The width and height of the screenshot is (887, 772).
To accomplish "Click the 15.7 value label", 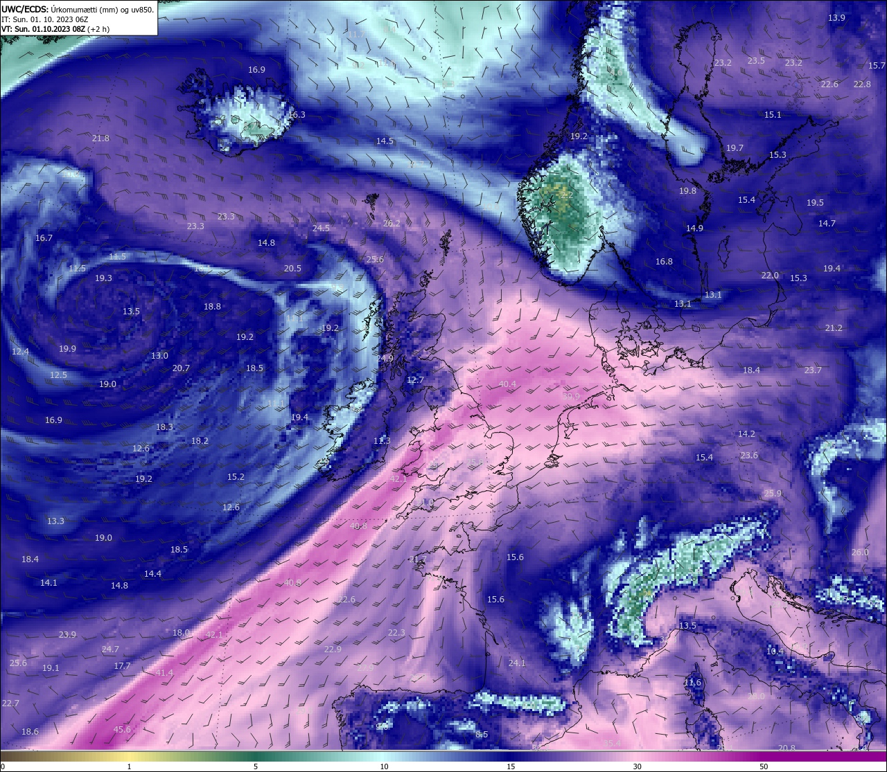I will 877,66.
